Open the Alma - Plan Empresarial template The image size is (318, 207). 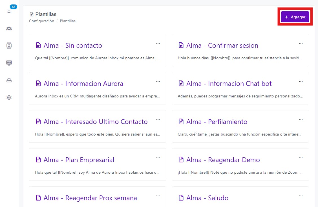click(79, 160)
